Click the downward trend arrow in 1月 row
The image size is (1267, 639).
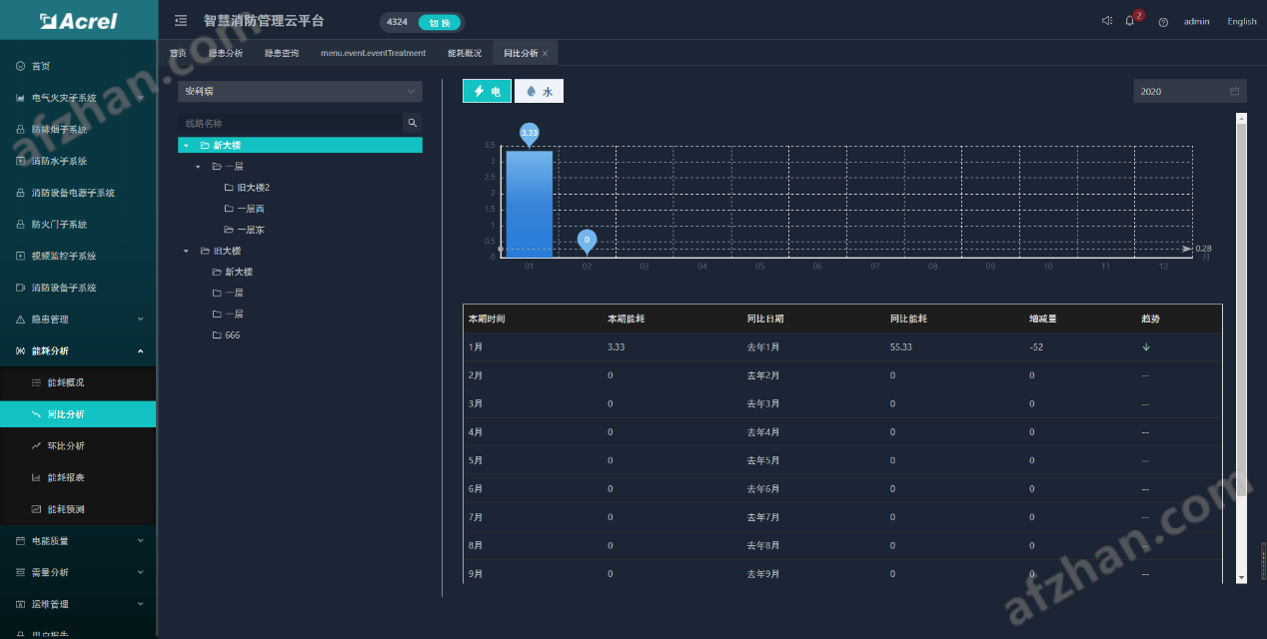1146,346
